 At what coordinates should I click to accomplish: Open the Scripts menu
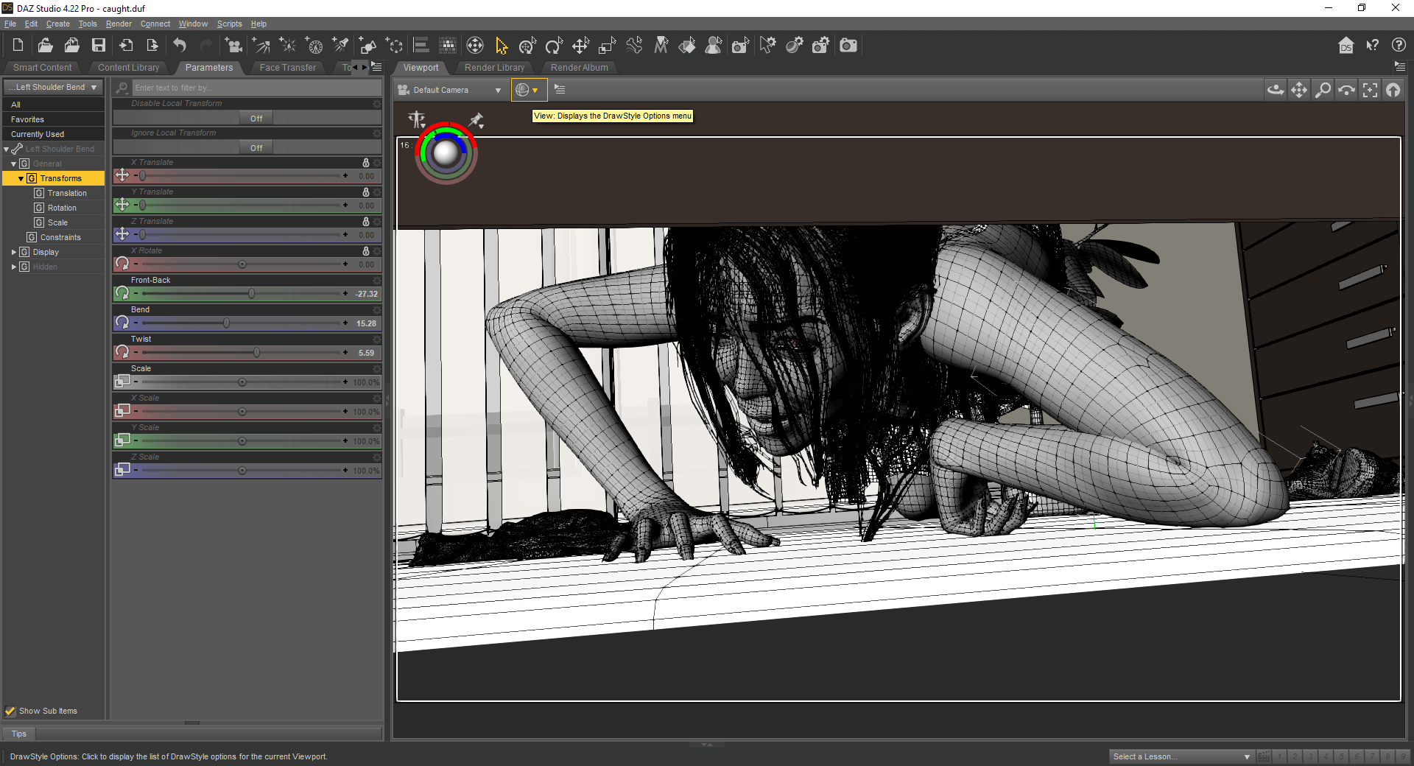coord(229,24)
